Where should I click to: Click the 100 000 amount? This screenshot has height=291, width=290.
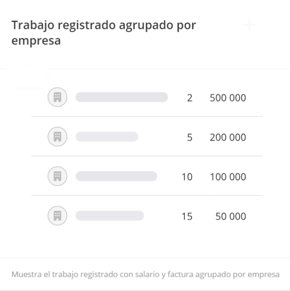coord(228,177)
